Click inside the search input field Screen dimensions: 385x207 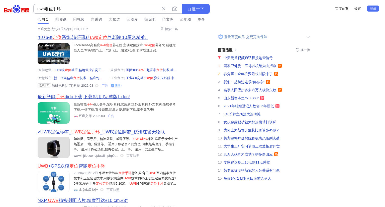click(x=98, y=9)
